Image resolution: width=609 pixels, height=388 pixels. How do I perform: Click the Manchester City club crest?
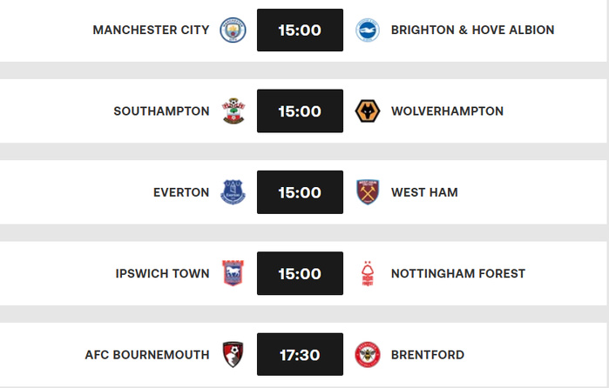pyautogui.click(x=233, y=30)
